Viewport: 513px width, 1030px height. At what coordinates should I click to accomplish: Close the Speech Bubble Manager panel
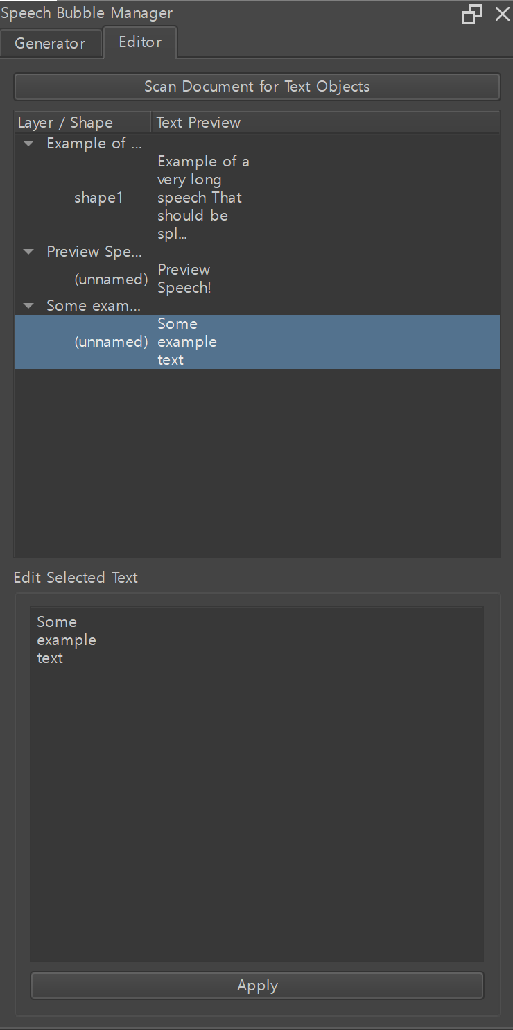click(x=502, y=14)
